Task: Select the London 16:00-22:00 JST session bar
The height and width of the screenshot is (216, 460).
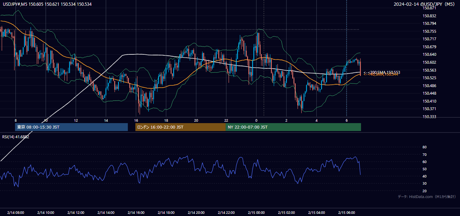Action: tap(180, 127)
